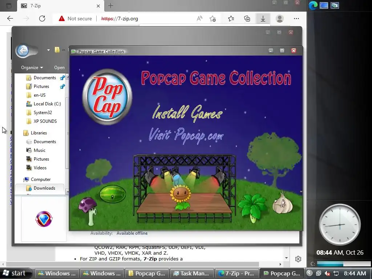The height and width of the screenshot is (279, 372).
Task: Add page to favorites star
Action: click(x=213, y=19)
